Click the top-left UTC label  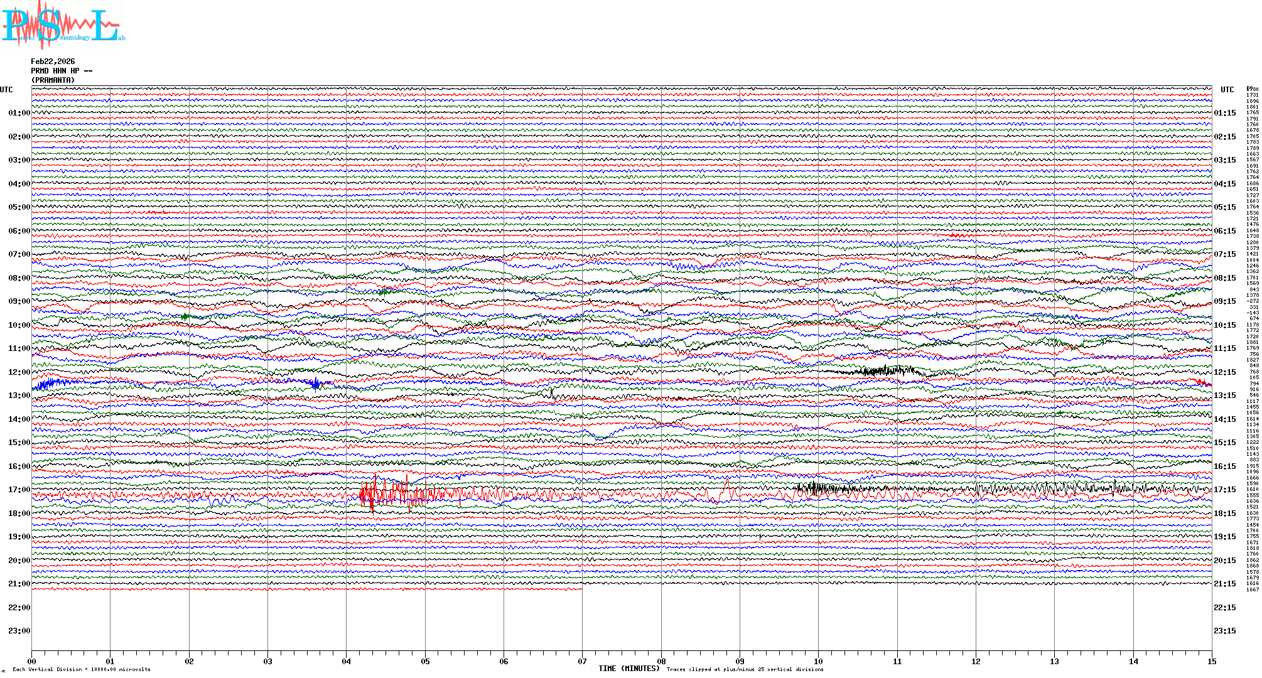[x=6, y=90]
